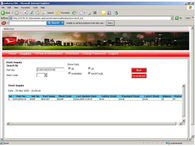Open the Ask Search button dropdown arrow
The width and height of the screenshot is (195, 146).
coord(62,23)
